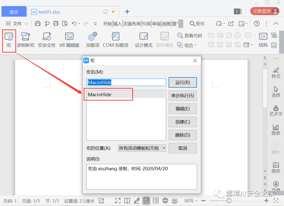Click 单步执行(S) step-into button
The width and height of the screenshot is (284, 206).
tap(182, 96)
